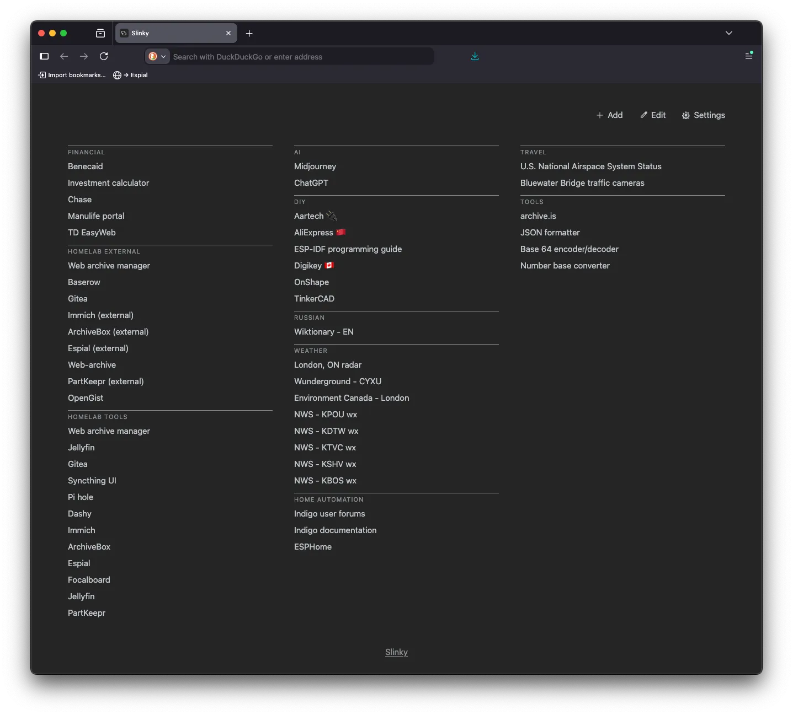Viewport: 793px width, 715px height.
Task: Open the JSON formatter link
Action: [550, 233]
